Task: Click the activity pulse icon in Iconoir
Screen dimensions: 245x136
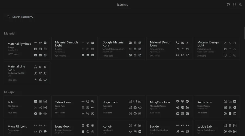Action: tap(130, 132)
